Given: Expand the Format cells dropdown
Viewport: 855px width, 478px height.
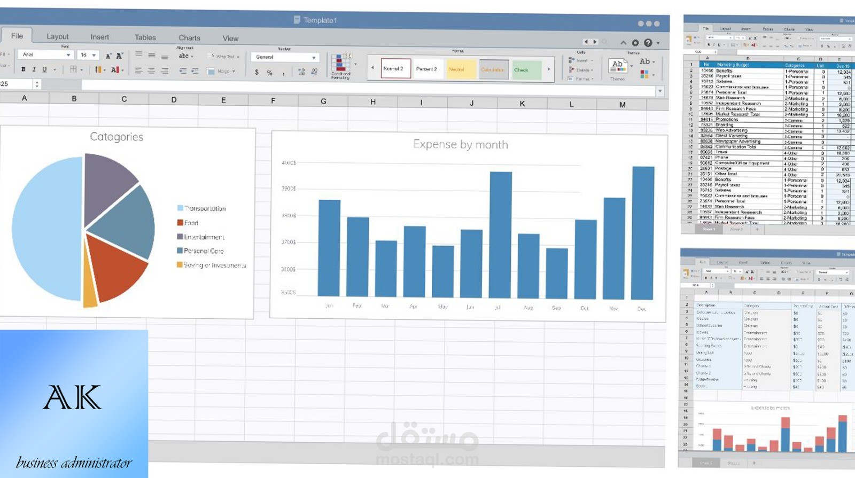Looking at the screenshot, I should point(592,79).
